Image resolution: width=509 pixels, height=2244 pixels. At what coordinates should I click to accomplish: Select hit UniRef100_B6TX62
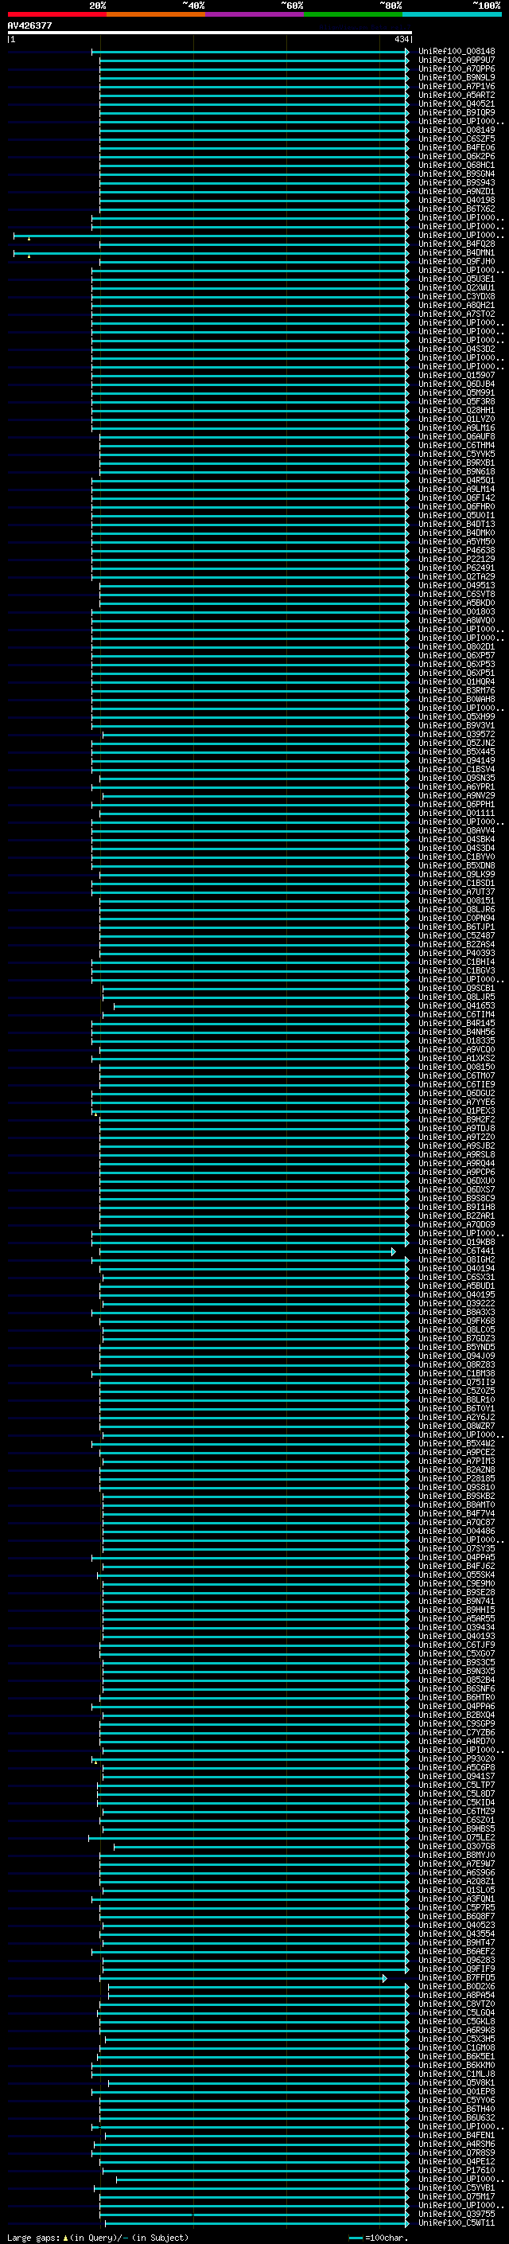point(457,209)
